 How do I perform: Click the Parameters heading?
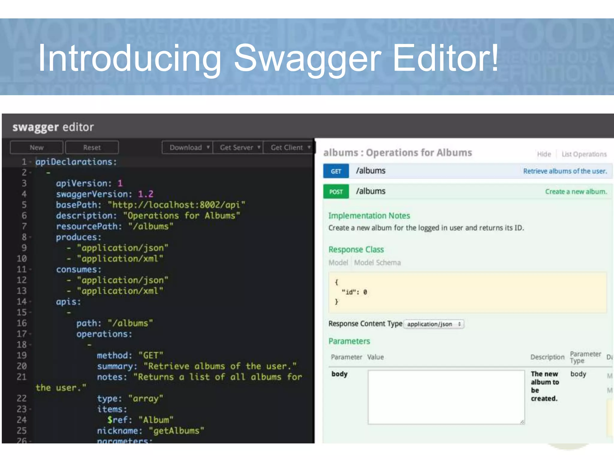point(349,341)
